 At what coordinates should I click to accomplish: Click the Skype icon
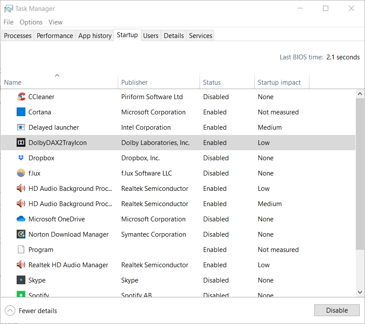click(x=21, y=280)
